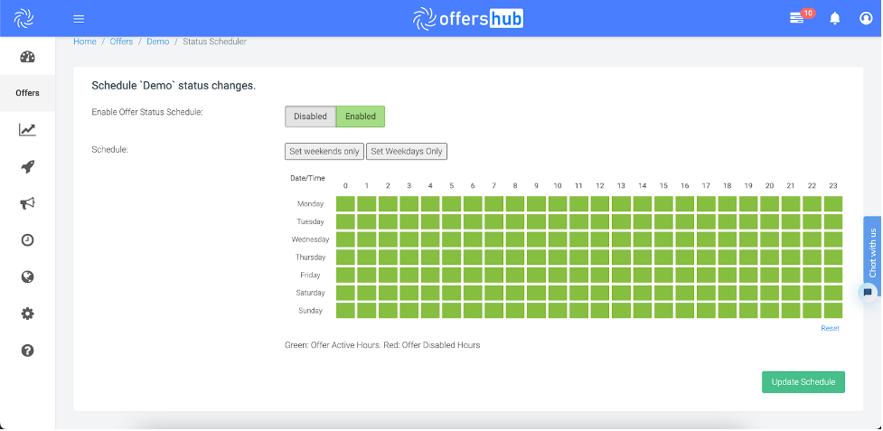Open the dashboard gauge icon in sidebar

27,57
